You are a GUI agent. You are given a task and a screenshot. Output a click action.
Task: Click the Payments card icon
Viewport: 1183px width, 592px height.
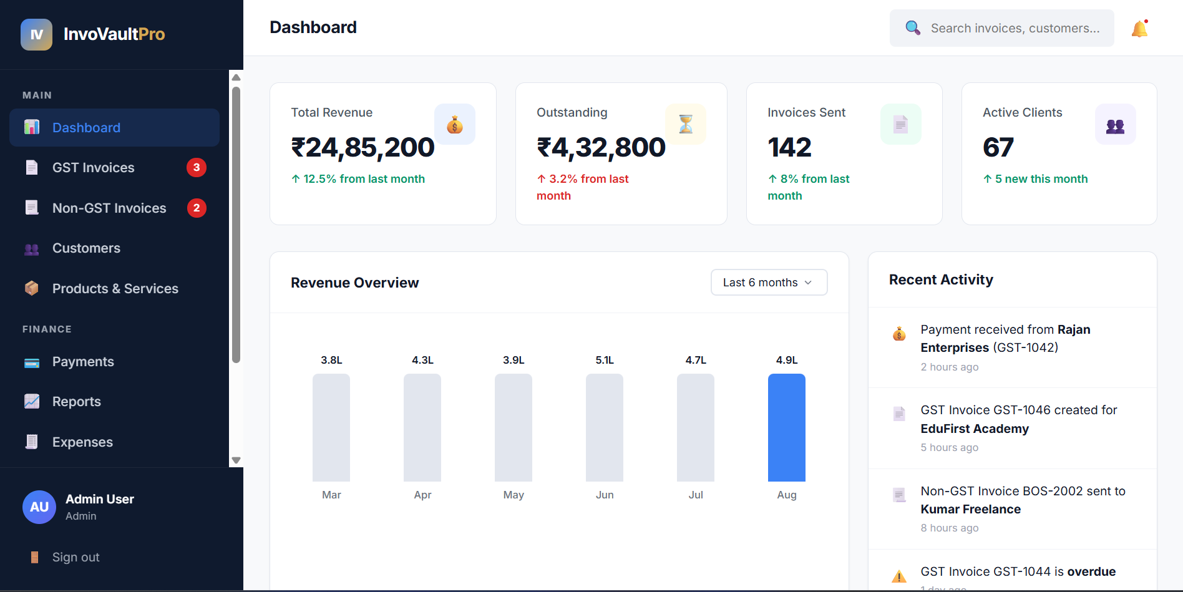coord(32,362)
